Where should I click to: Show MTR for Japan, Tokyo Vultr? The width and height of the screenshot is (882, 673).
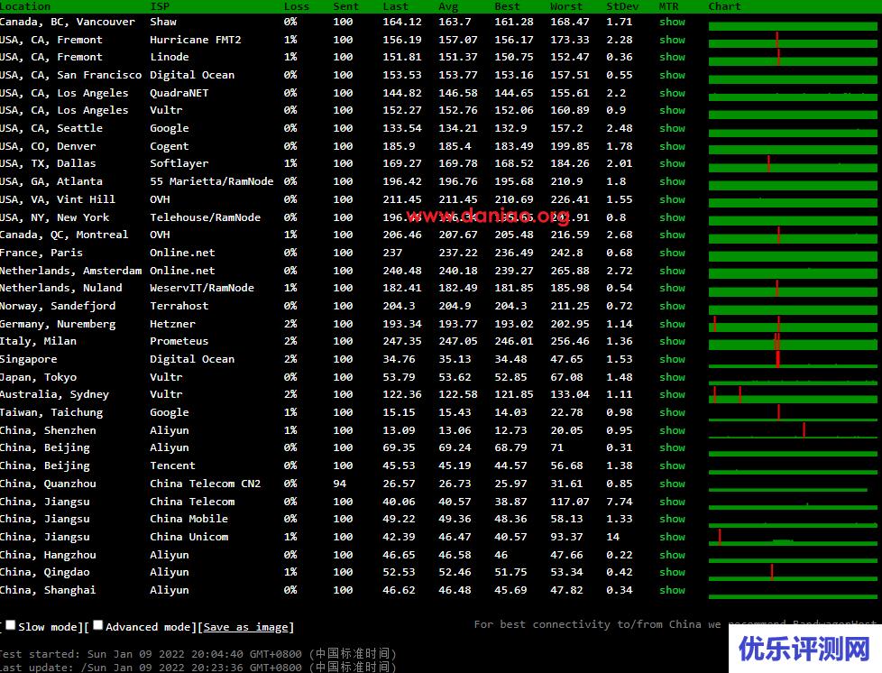point(672,377)
